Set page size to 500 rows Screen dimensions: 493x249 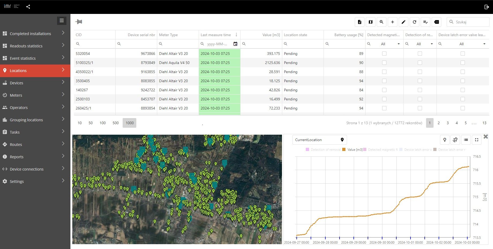point(115,123)
